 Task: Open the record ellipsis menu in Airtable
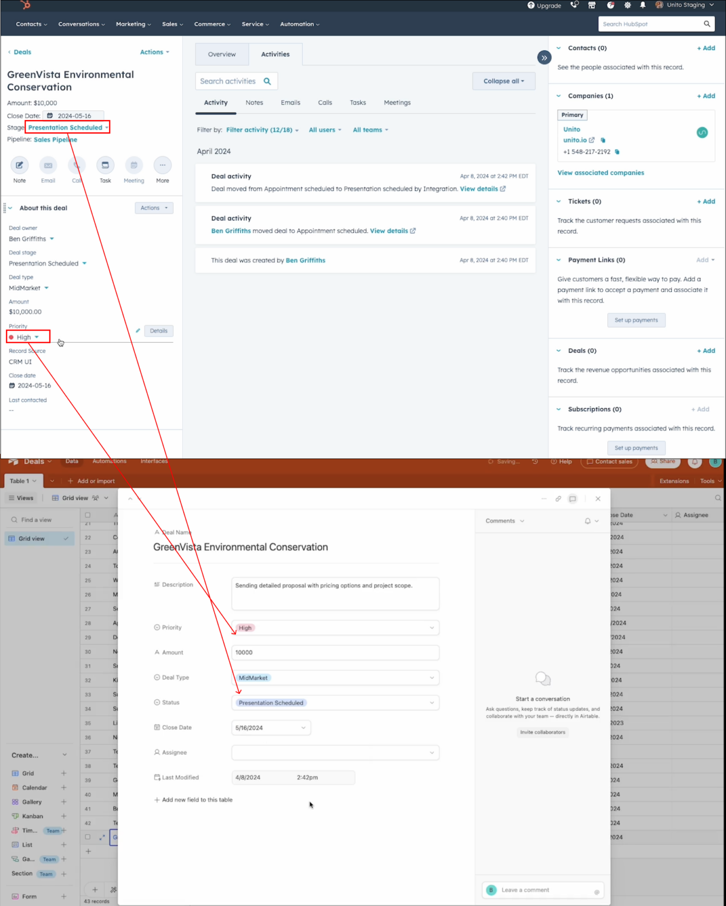(544, 499)
